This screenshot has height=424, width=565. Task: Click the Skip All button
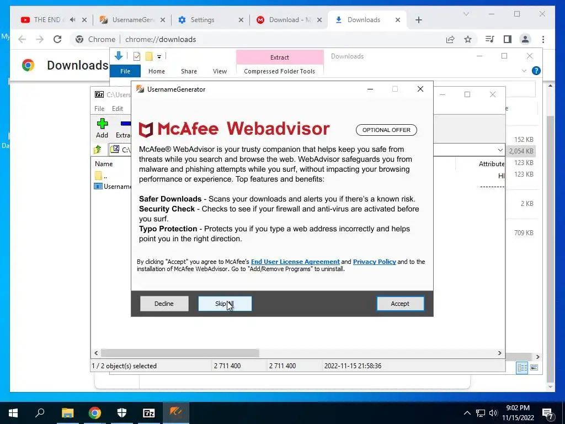point(225,304)
